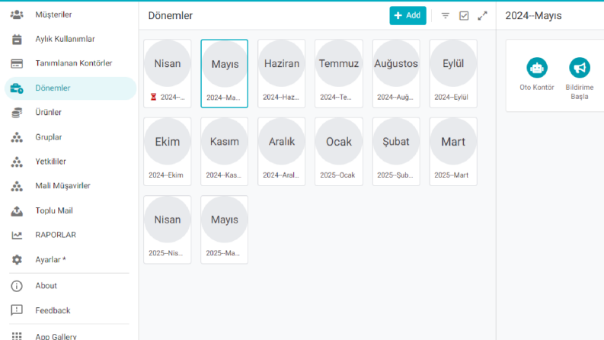This screenshot has width=604, height=340.
Task: Click the 2025--Ocak label text
Action: pyautogui.click(x=337, y=175)
